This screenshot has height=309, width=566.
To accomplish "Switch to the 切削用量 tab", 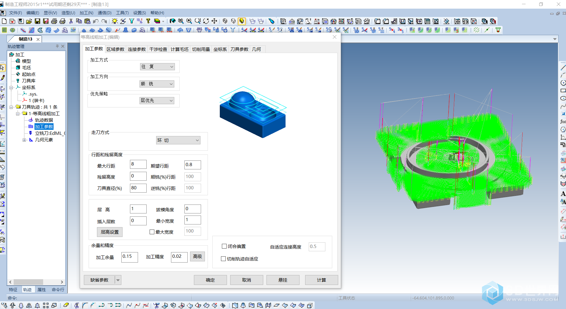I will click(x=201, y=49).
